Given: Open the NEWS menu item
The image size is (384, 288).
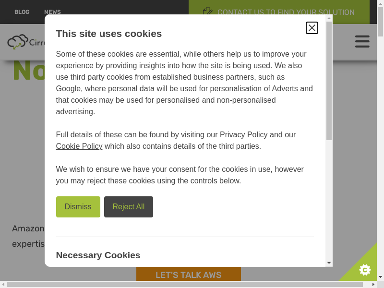Looking at the screenshot, I should coord(52,12).
